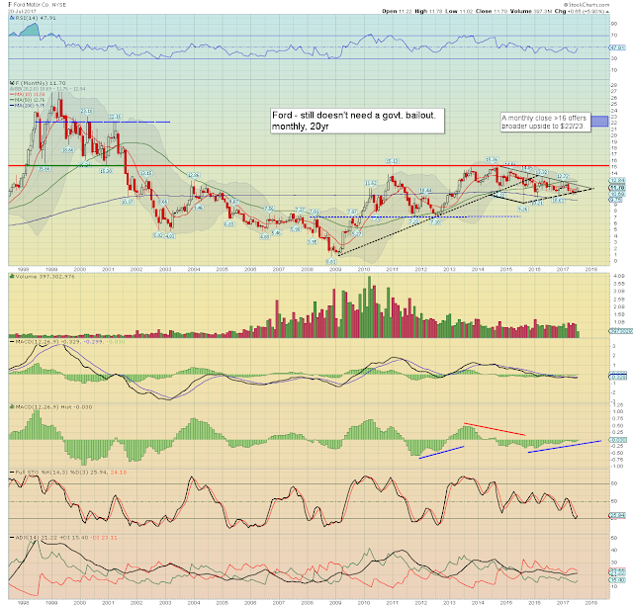This screenshot has height=607, width=633.
Task: Click the green up-arrow next to Chg
Action: [607, 11]
